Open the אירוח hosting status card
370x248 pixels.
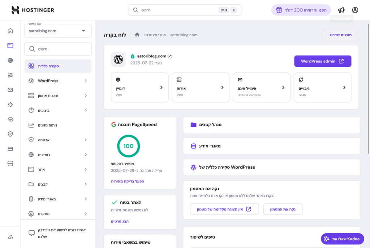click(201, 87)
